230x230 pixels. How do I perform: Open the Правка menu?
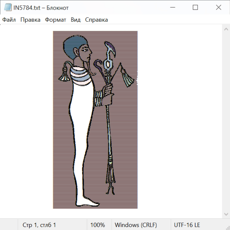click(30, 20)
